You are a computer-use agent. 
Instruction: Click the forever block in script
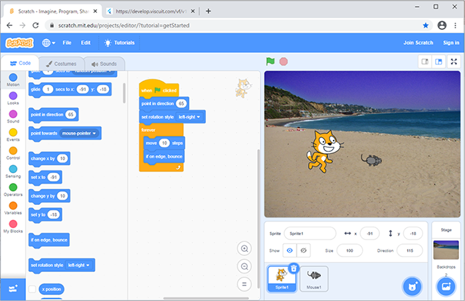(x=148, y=130)
